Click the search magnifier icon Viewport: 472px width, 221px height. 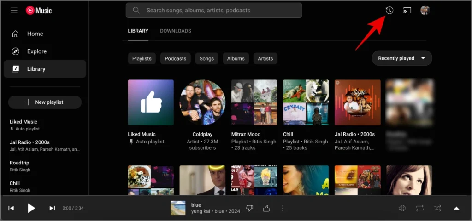coord(136,10)
